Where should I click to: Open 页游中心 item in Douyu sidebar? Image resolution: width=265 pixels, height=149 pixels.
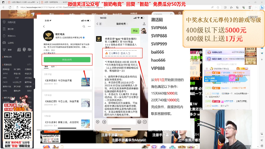point(10,36)
